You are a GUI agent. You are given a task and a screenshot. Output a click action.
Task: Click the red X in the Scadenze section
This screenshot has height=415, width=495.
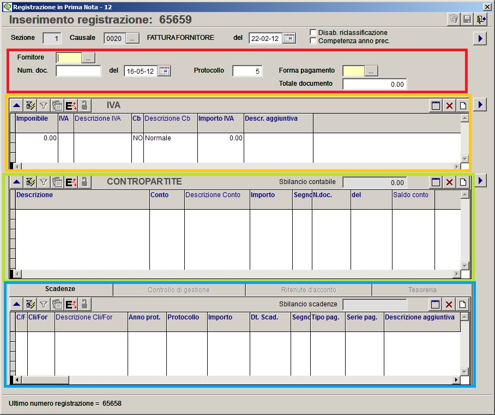click(x=449, y=304)
